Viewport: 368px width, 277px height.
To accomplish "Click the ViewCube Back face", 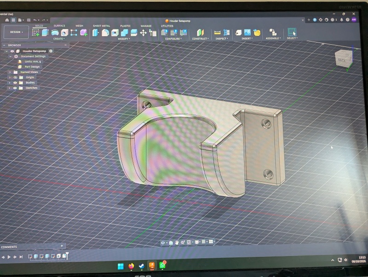I will [x=342, y=60].
